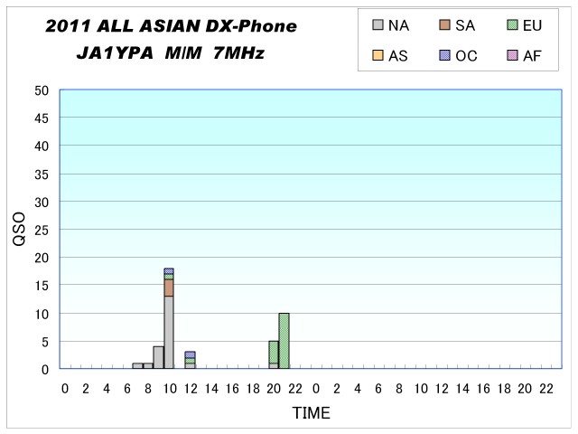Click the AF pink legend swatch
This screenshot has height=434, width=578.
[512, 55]
